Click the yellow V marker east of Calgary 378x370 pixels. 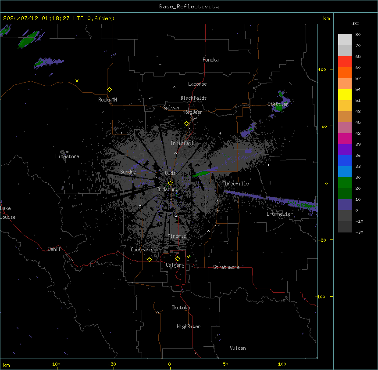(x=188, y=257)
